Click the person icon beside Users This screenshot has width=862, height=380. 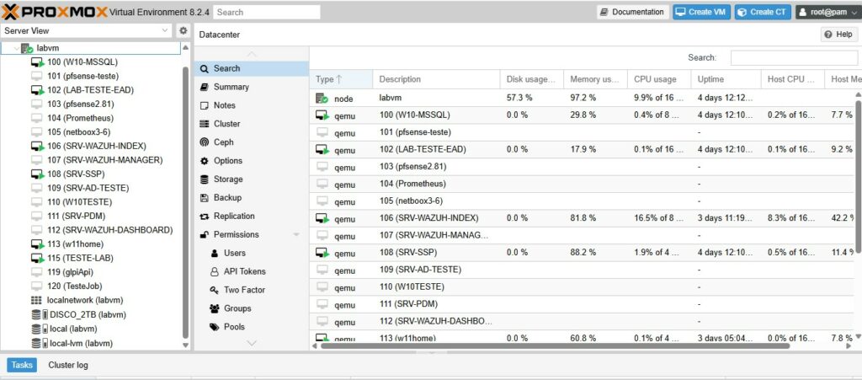click(x=215, y=253)
